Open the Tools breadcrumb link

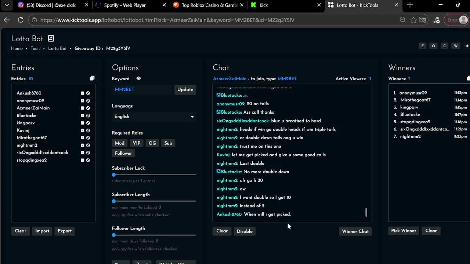(35, 48)
